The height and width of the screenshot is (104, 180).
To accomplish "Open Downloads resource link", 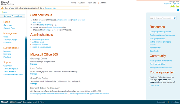I will click(x=154, y=51).
